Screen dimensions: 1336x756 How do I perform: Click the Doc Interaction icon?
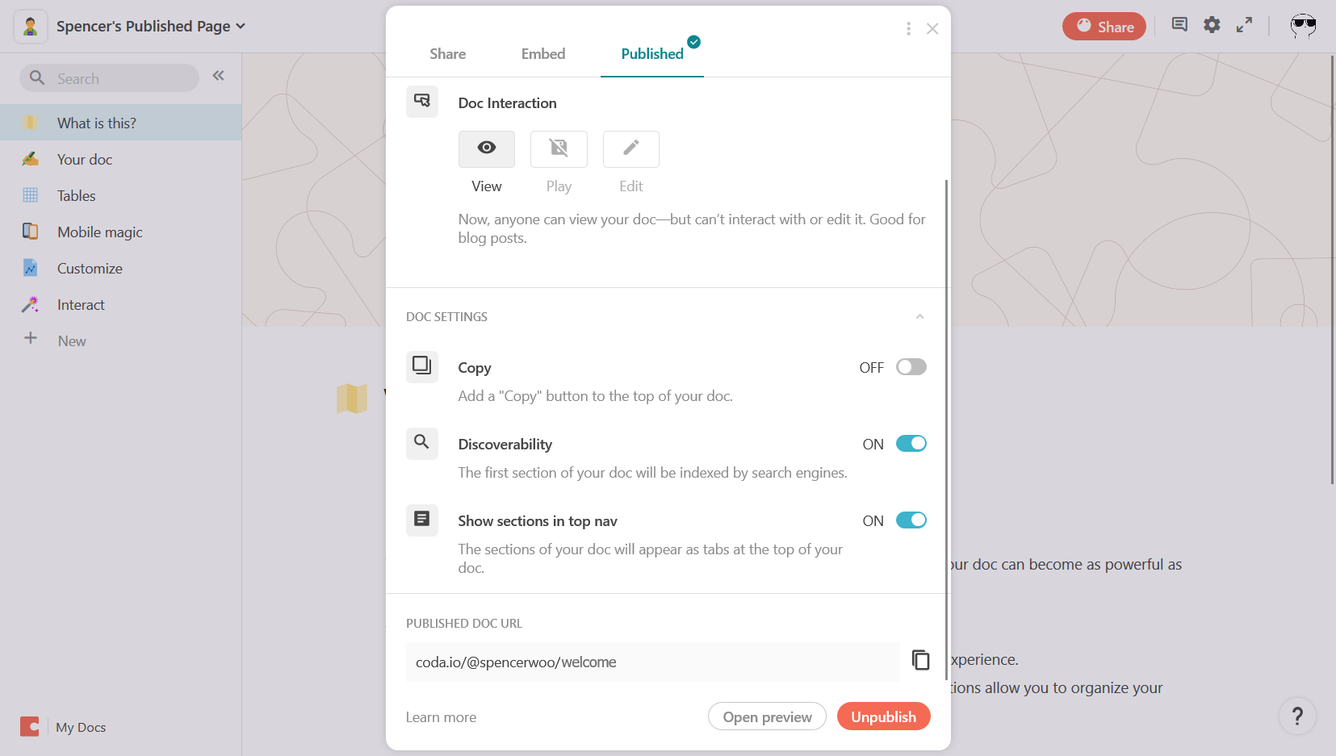click(422, 102)
